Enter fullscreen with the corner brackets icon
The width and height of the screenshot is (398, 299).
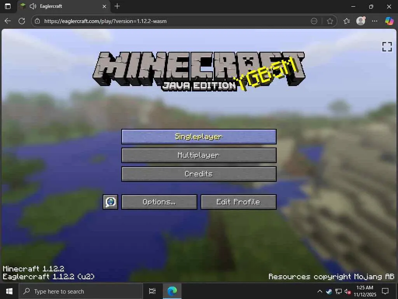(x=387, y=47)
